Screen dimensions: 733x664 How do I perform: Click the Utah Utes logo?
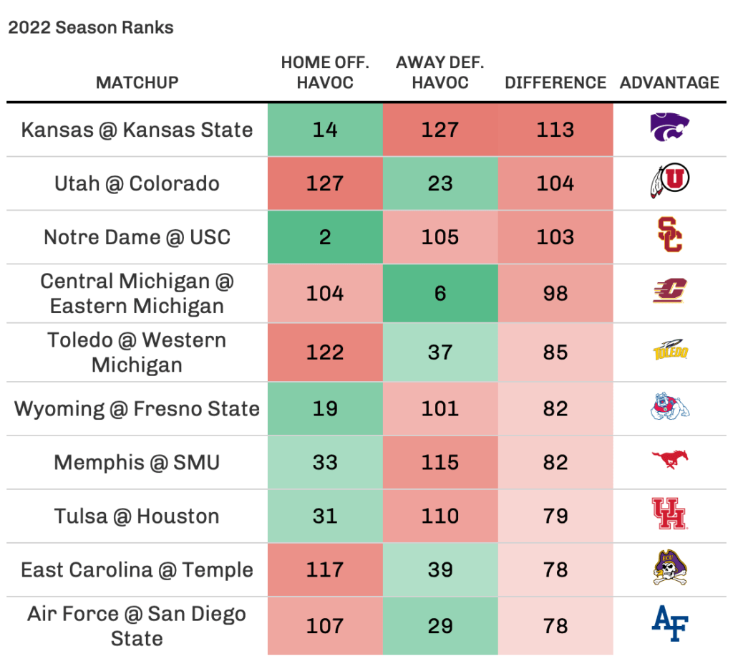(669, 183)
